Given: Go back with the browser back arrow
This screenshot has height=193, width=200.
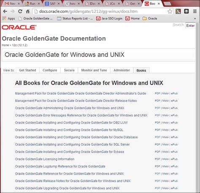Looking at the screenshot, I should 5,11.
